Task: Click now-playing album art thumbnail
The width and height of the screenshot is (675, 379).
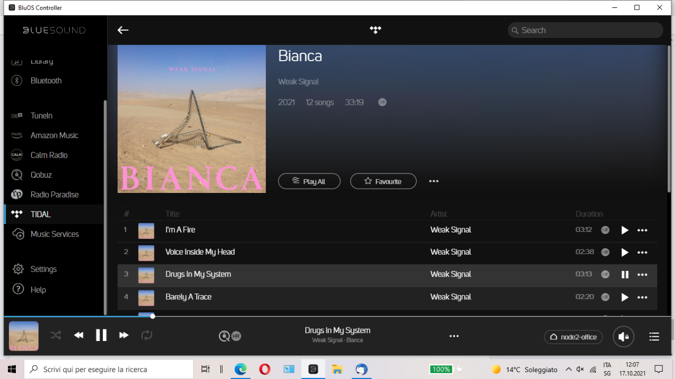Action: 24,336
